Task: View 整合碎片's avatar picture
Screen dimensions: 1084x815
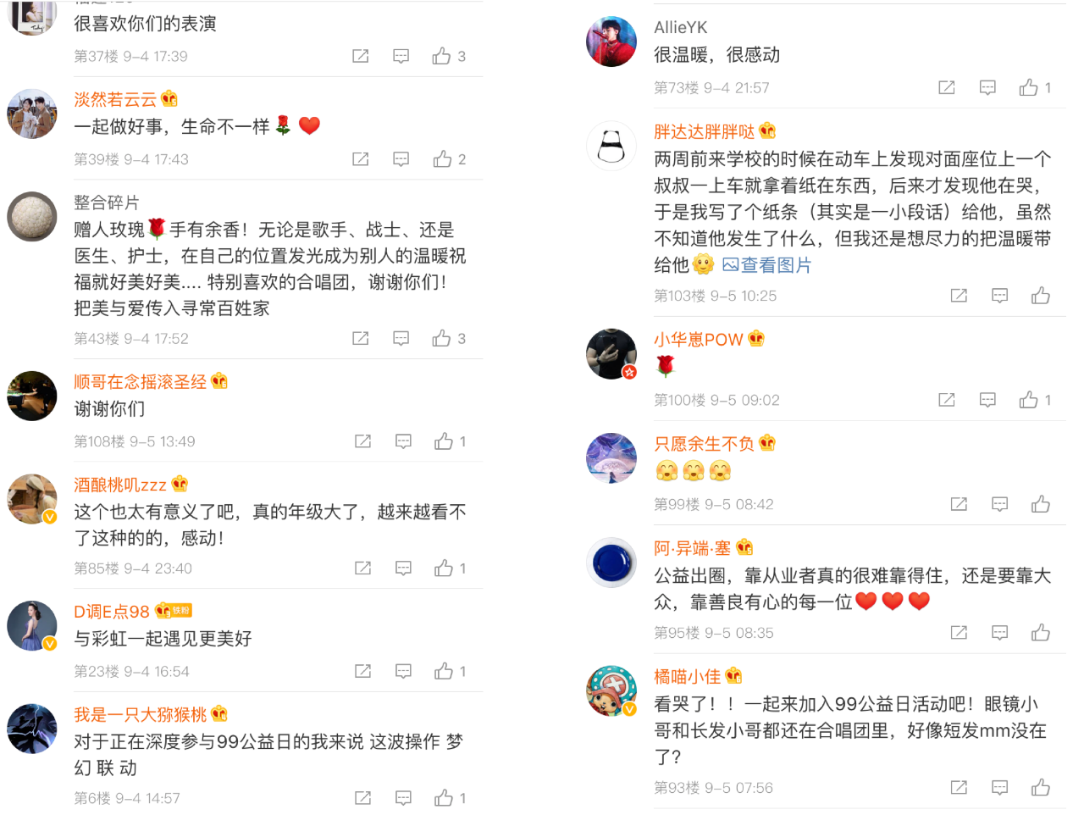Action: 32,217
